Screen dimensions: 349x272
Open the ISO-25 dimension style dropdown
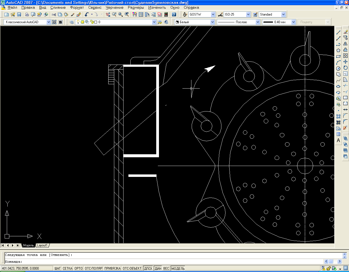248,14
